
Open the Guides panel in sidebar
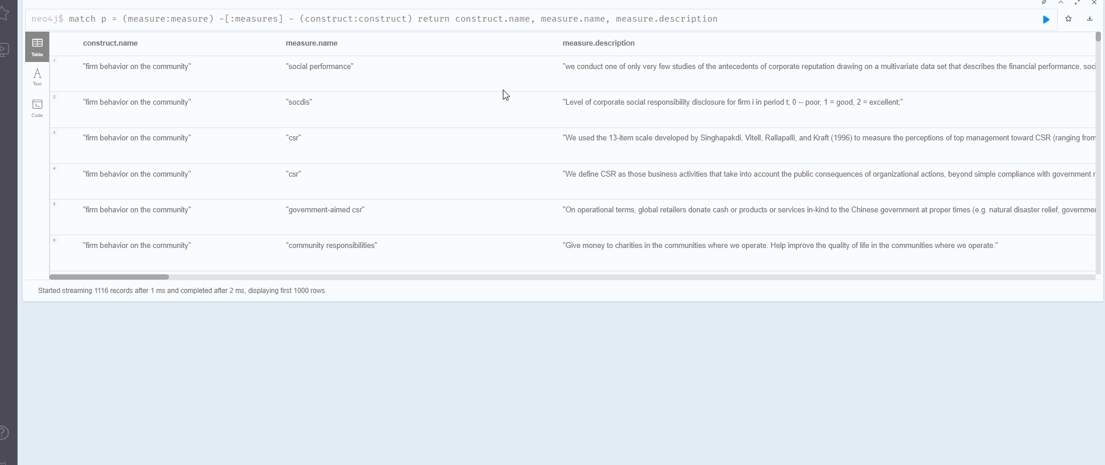(5, 50)
